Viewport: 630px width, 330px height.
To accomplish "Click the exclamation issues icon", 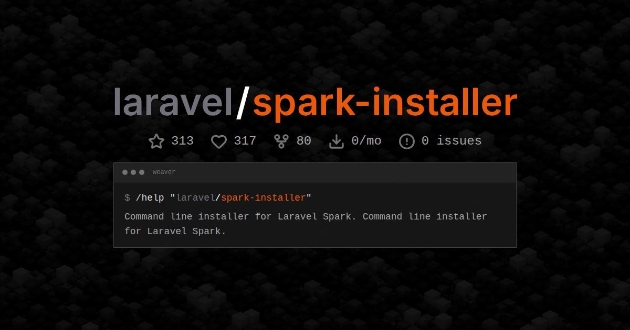I will (406, 140).
